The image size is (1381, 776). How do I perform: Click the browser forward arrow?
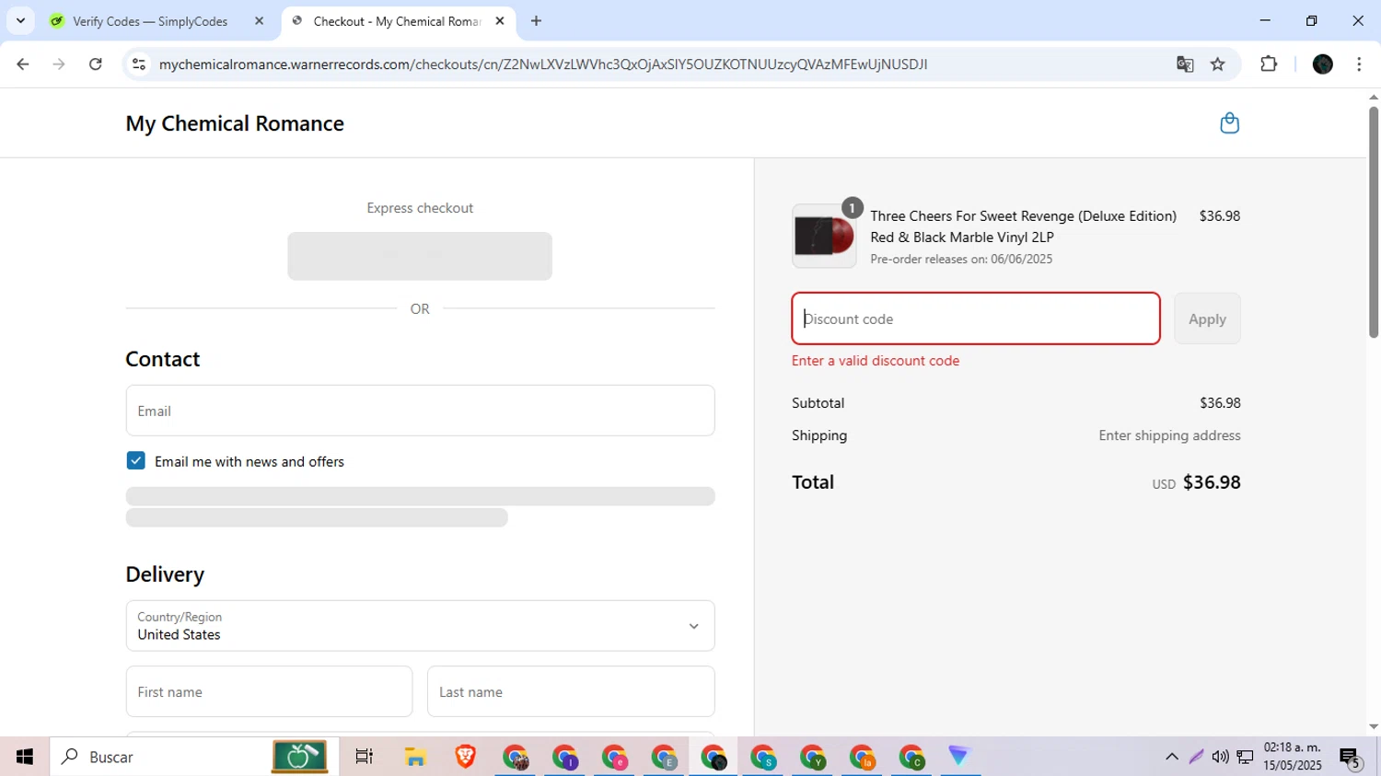pos(59,64)
